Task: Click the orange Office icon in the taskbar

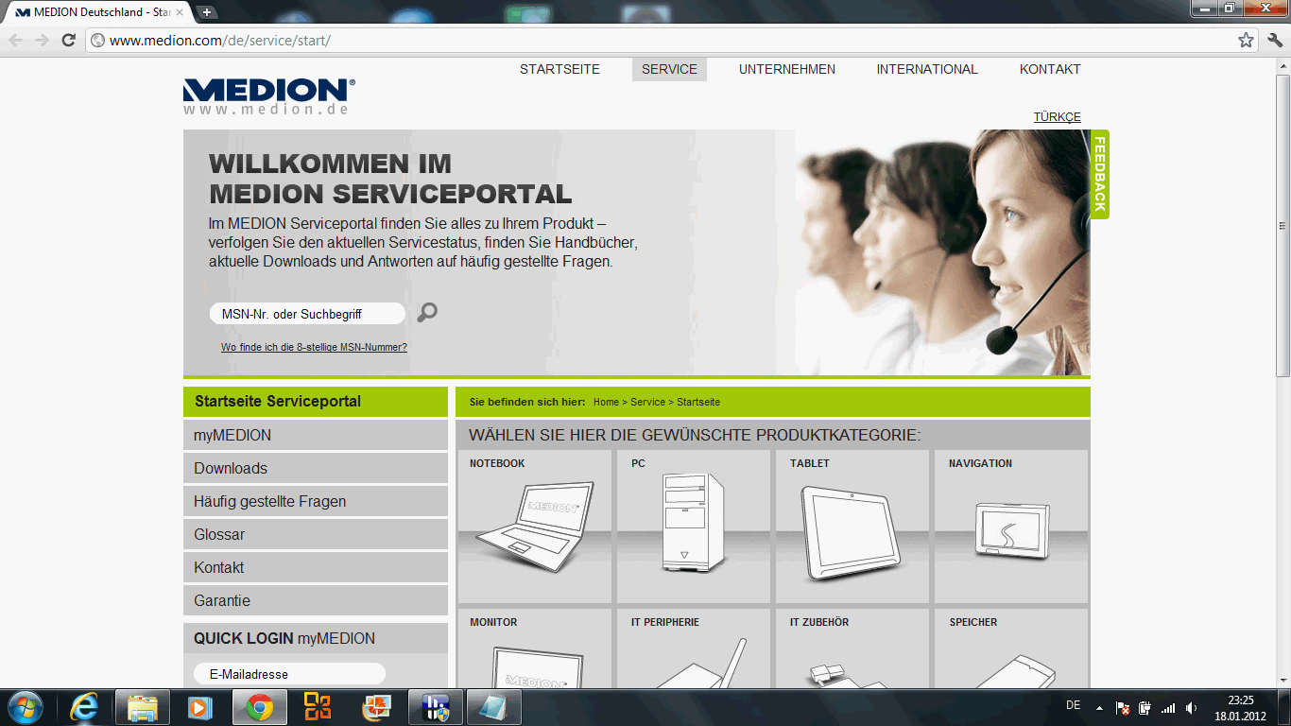Action: pos(318,707)
